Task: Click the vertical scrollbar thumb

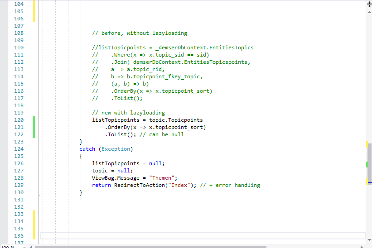Action: (369, 163)
